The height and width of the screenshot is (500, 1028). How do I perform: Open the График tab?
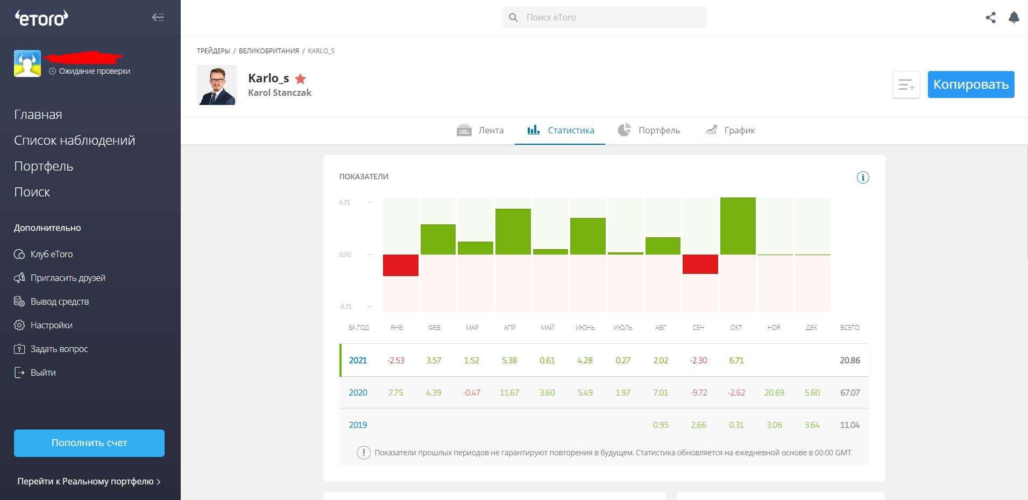729,130
